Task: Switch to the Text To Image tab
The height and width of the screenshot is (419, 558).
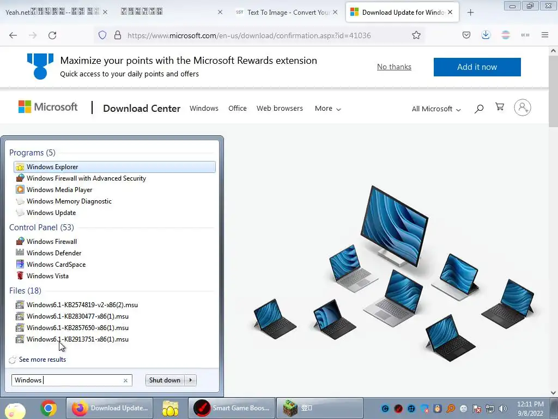Action: (288, 12)
